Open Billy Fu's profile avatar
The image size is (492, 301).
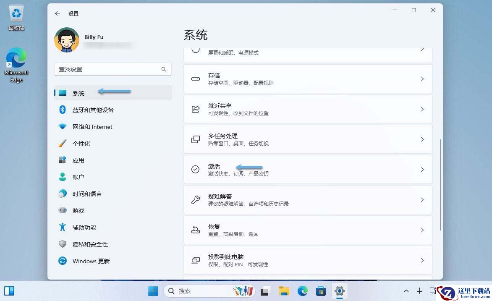click(66, 40)
